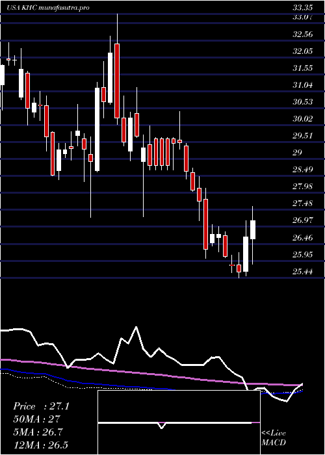Click the 26.97 price axis label
The height and width of the screenshot is (455, 325).
point(303,220)
